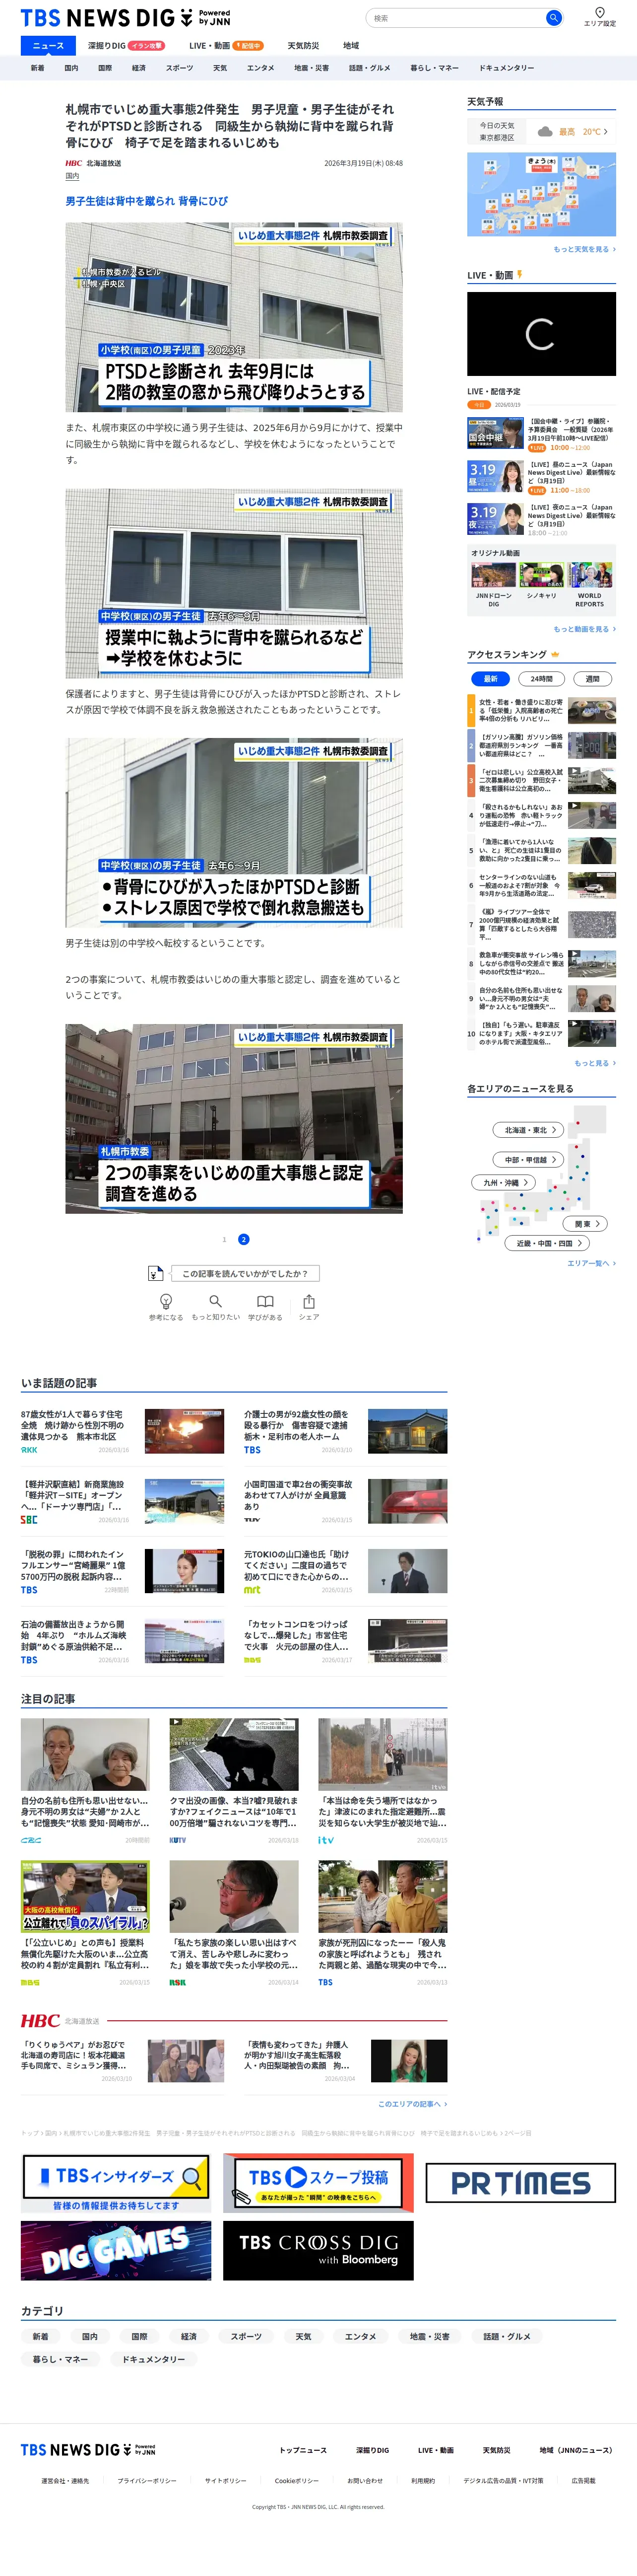Click the document icon beside the article feedback prompt

[x=155, y=1273]
